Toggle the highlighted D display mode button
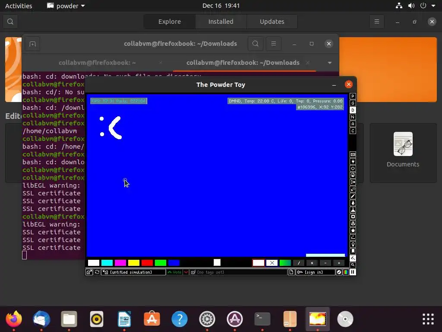442x332 pixels. (x=353, y=110)
